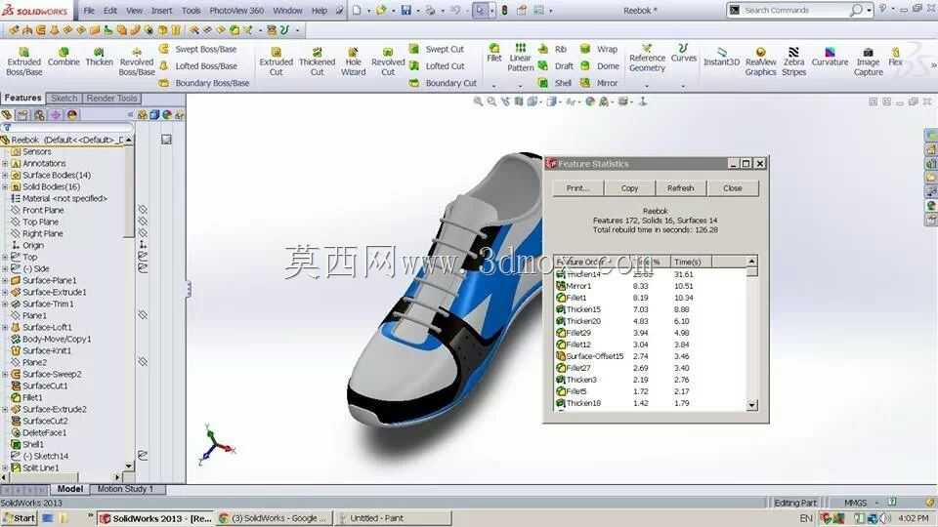
Task: Click the Close button in Feature Statistics
Action: coord(733,188)
